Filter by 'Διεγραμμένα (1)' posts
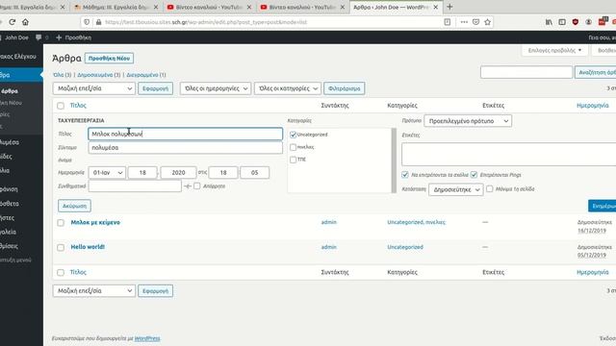616x346 pixels. 146,75
